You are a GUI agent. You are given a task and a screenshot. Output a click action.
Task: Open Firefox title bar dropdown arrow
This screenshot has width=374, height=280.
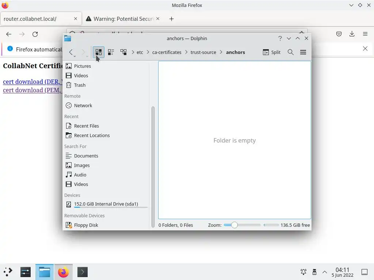351,5
